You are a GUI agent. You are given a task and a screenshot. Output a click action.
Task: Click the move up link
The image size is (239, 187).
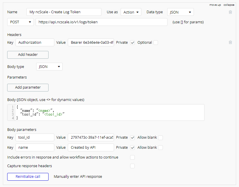tap(215, 5)
